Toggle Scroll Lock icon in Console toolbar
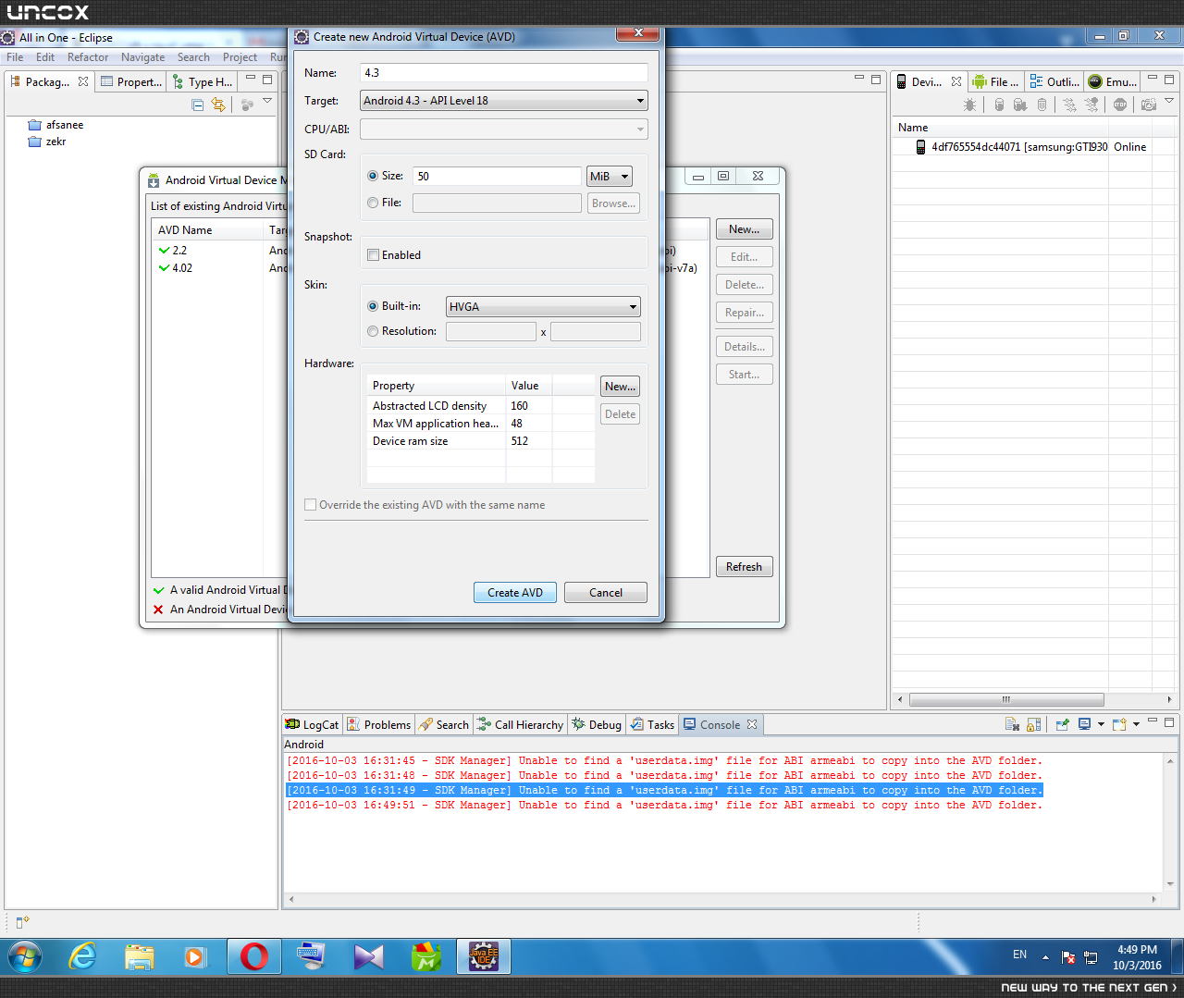1184x998 pixels. [x=1034, y=724]
